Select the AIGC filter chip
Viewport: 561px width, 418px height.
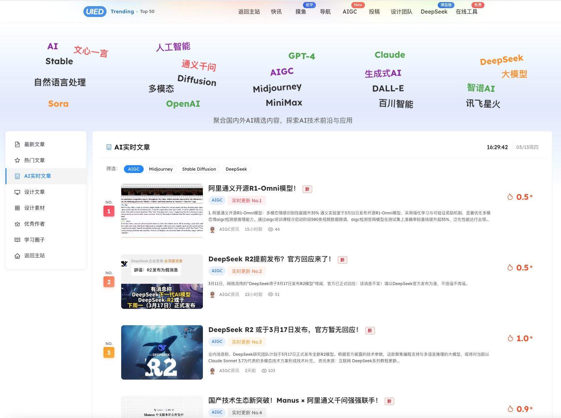click(134, 169)
